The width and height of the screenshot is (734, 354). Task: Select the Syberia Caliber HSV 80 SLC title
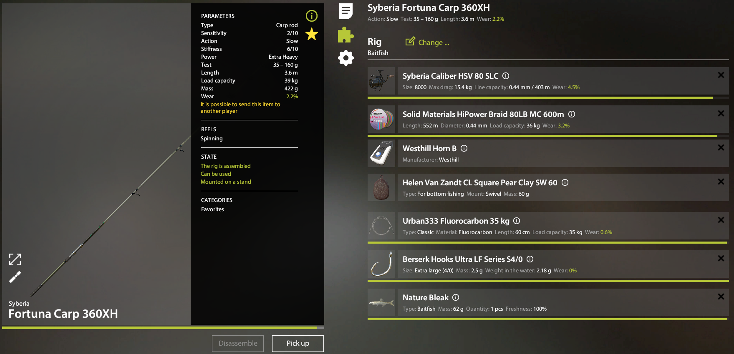(450, 76)
